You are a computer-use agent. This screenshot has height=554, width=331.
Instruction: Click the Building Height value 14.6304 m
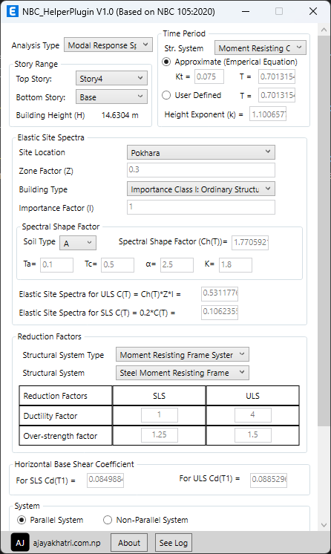click(120, 115)
